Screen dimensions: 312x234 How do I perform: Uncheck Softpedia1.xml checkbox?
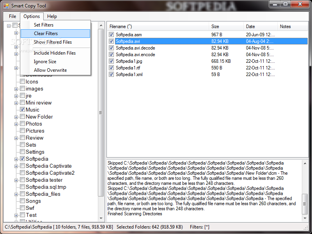pyautogui.click(x=111, y=74)
